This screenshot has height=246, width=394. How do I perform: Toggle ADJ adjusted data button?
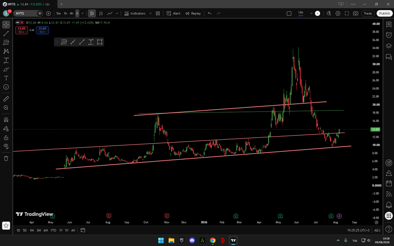tap(377, 230)
